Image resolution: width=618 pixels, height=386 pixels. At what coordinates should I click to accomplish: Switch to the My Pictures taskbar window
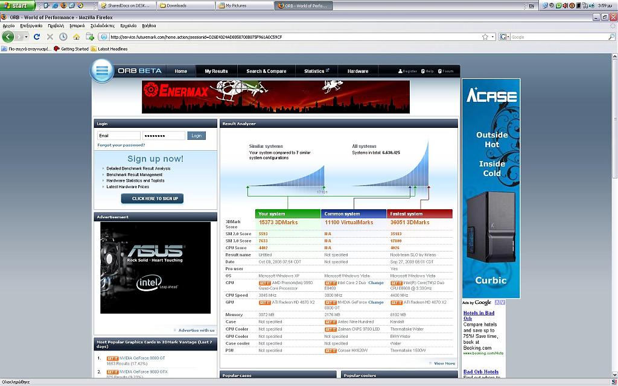(245, 6)
